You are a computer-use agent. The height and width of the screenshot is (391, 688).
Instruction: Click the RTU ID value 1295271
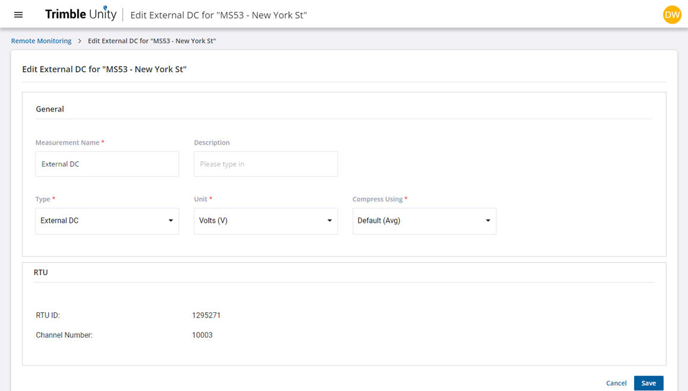tap(206, 315)
